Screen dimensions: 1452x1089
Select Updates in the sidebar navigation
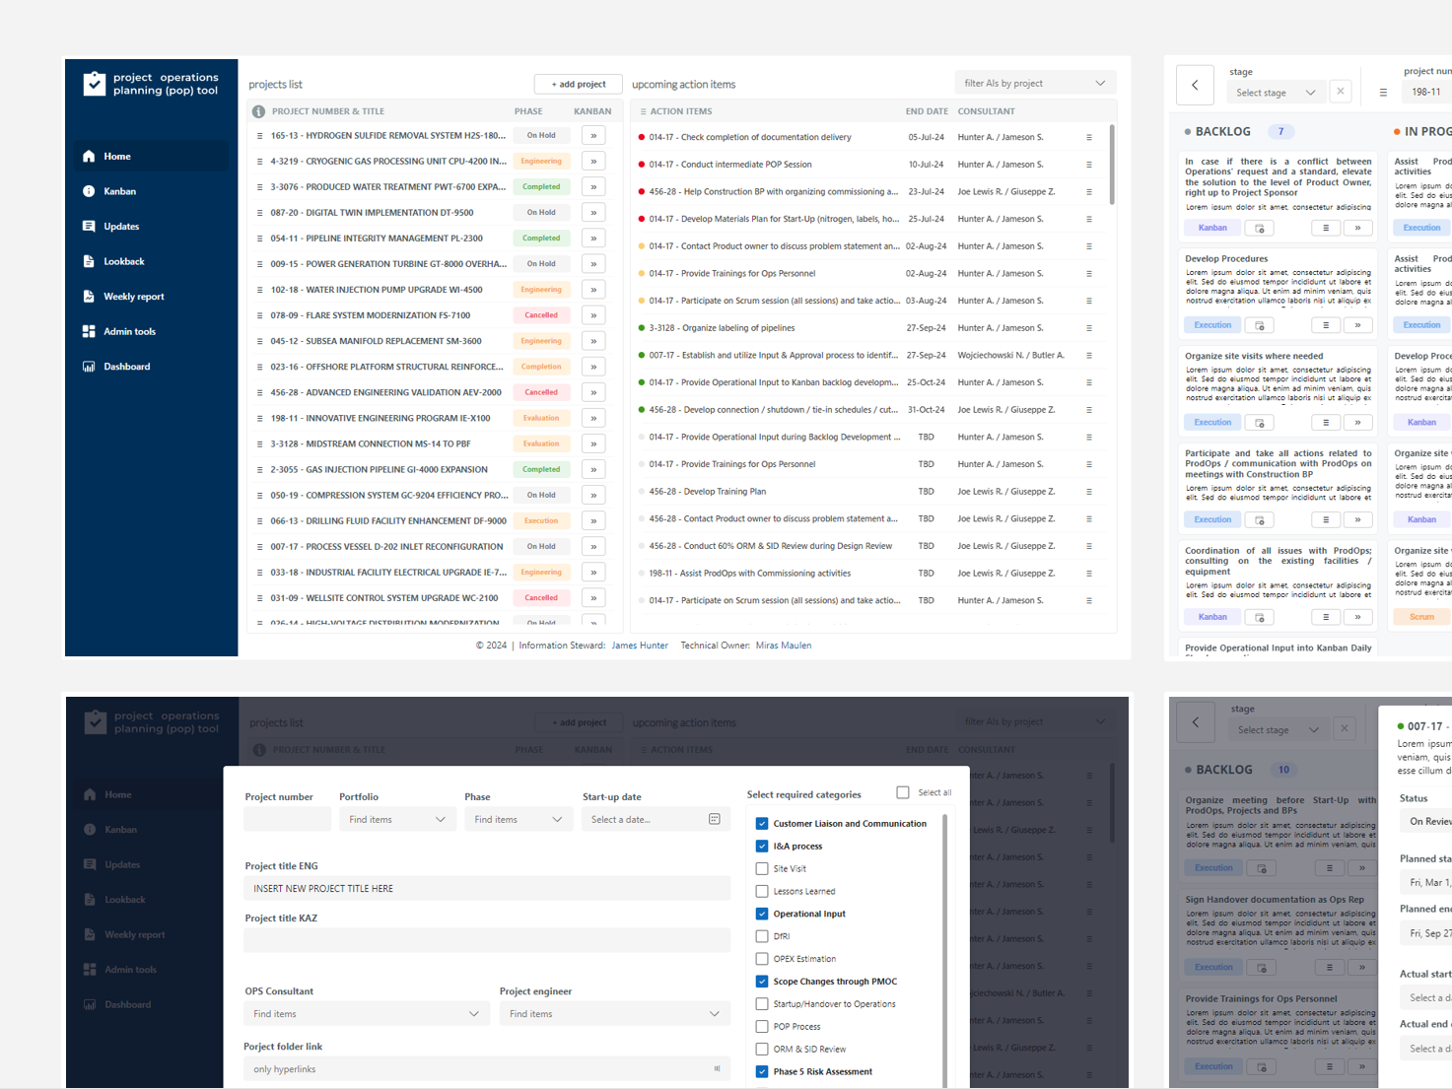[x=123, y=226]
